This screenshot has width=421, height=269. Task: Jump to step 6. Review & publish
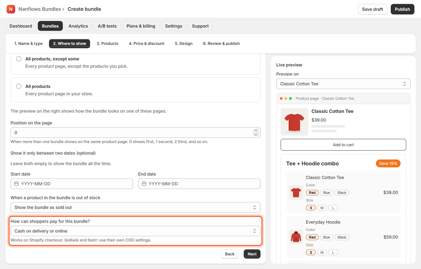[221, 44]
